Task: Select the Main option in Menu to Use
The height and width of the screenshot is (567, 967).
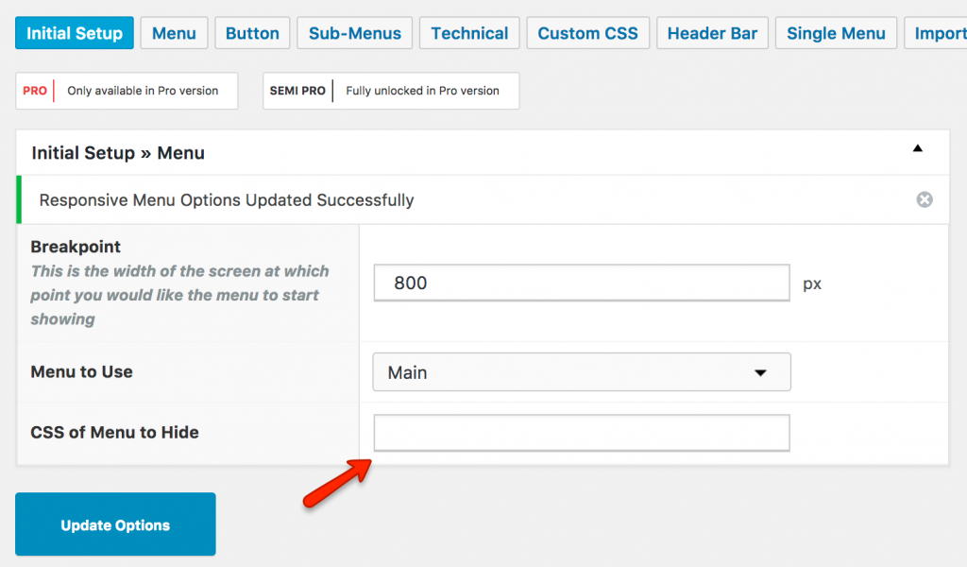Action: (581, 371)
